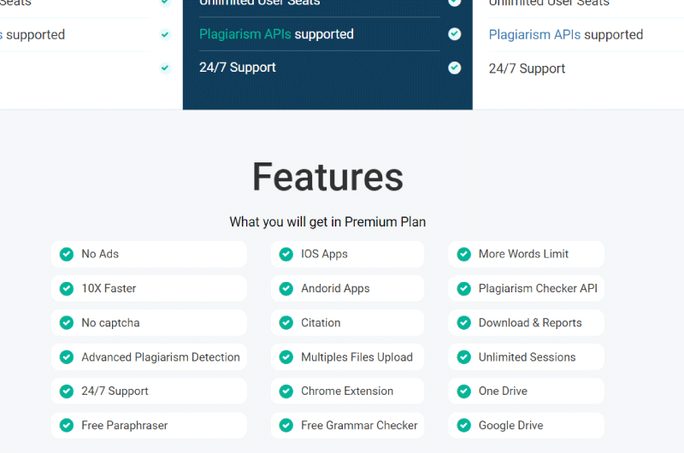Click checkmark beside Download & Reports
Viewport: 684px width, 453px height.
point(464,322)
